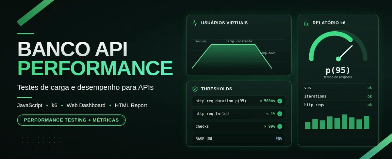Click the 'JavaScript' tech label
The width and height of the screenshot is (392, 159).
point(30,105)
